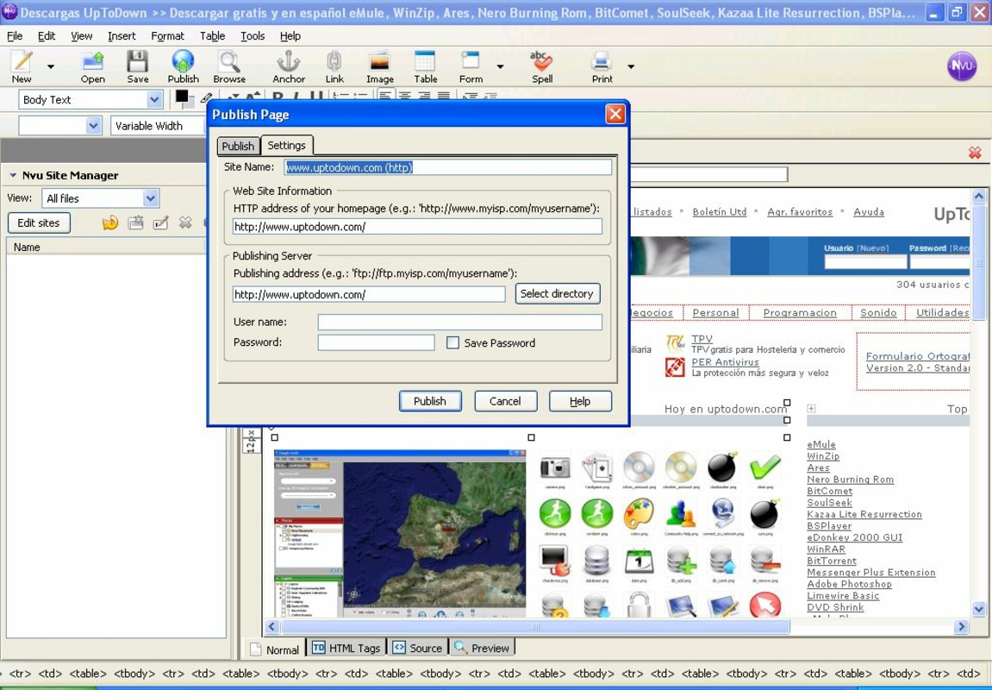992x690 pixels.
Task: Open the text color swatch
Action: click(x=181, y=97)
